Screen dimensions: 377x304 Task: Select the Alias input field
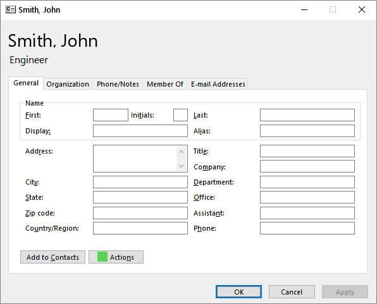(307, 131)
